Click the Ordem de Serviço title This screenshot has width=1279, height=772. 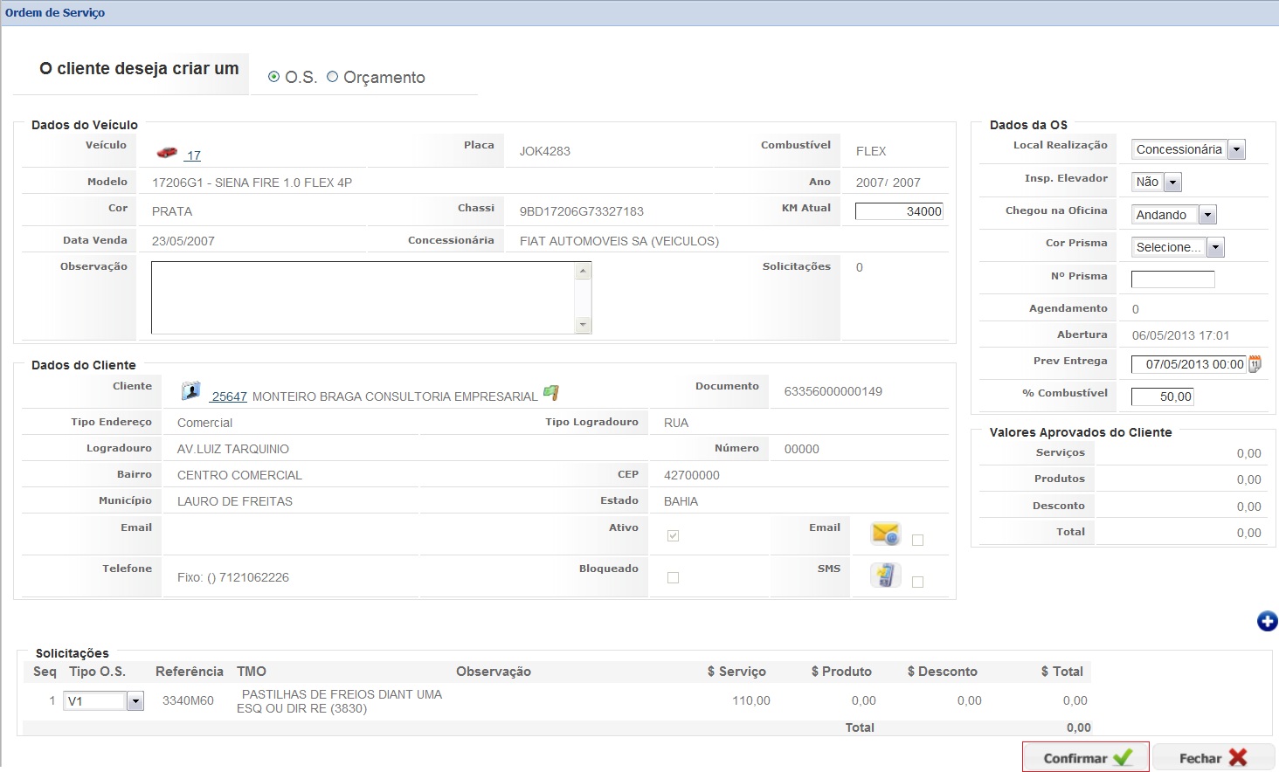tap(55, 12)
